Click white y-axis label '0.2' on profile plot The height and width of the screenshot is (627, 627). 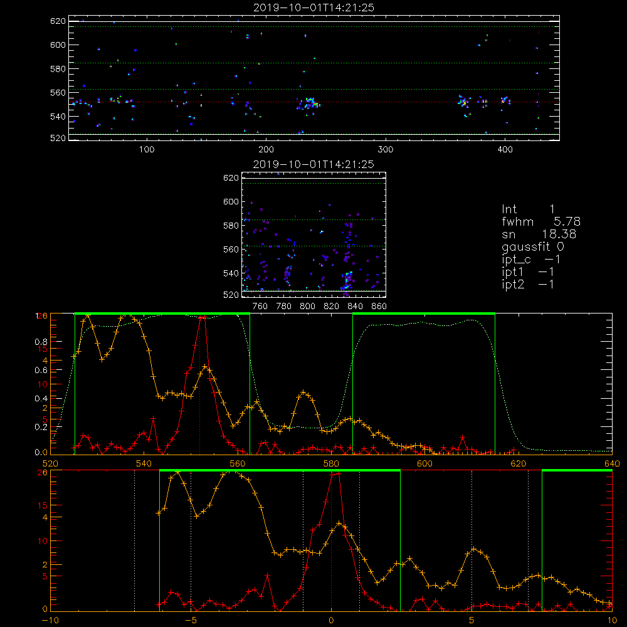pyautogui.click(x=41, y=426)
